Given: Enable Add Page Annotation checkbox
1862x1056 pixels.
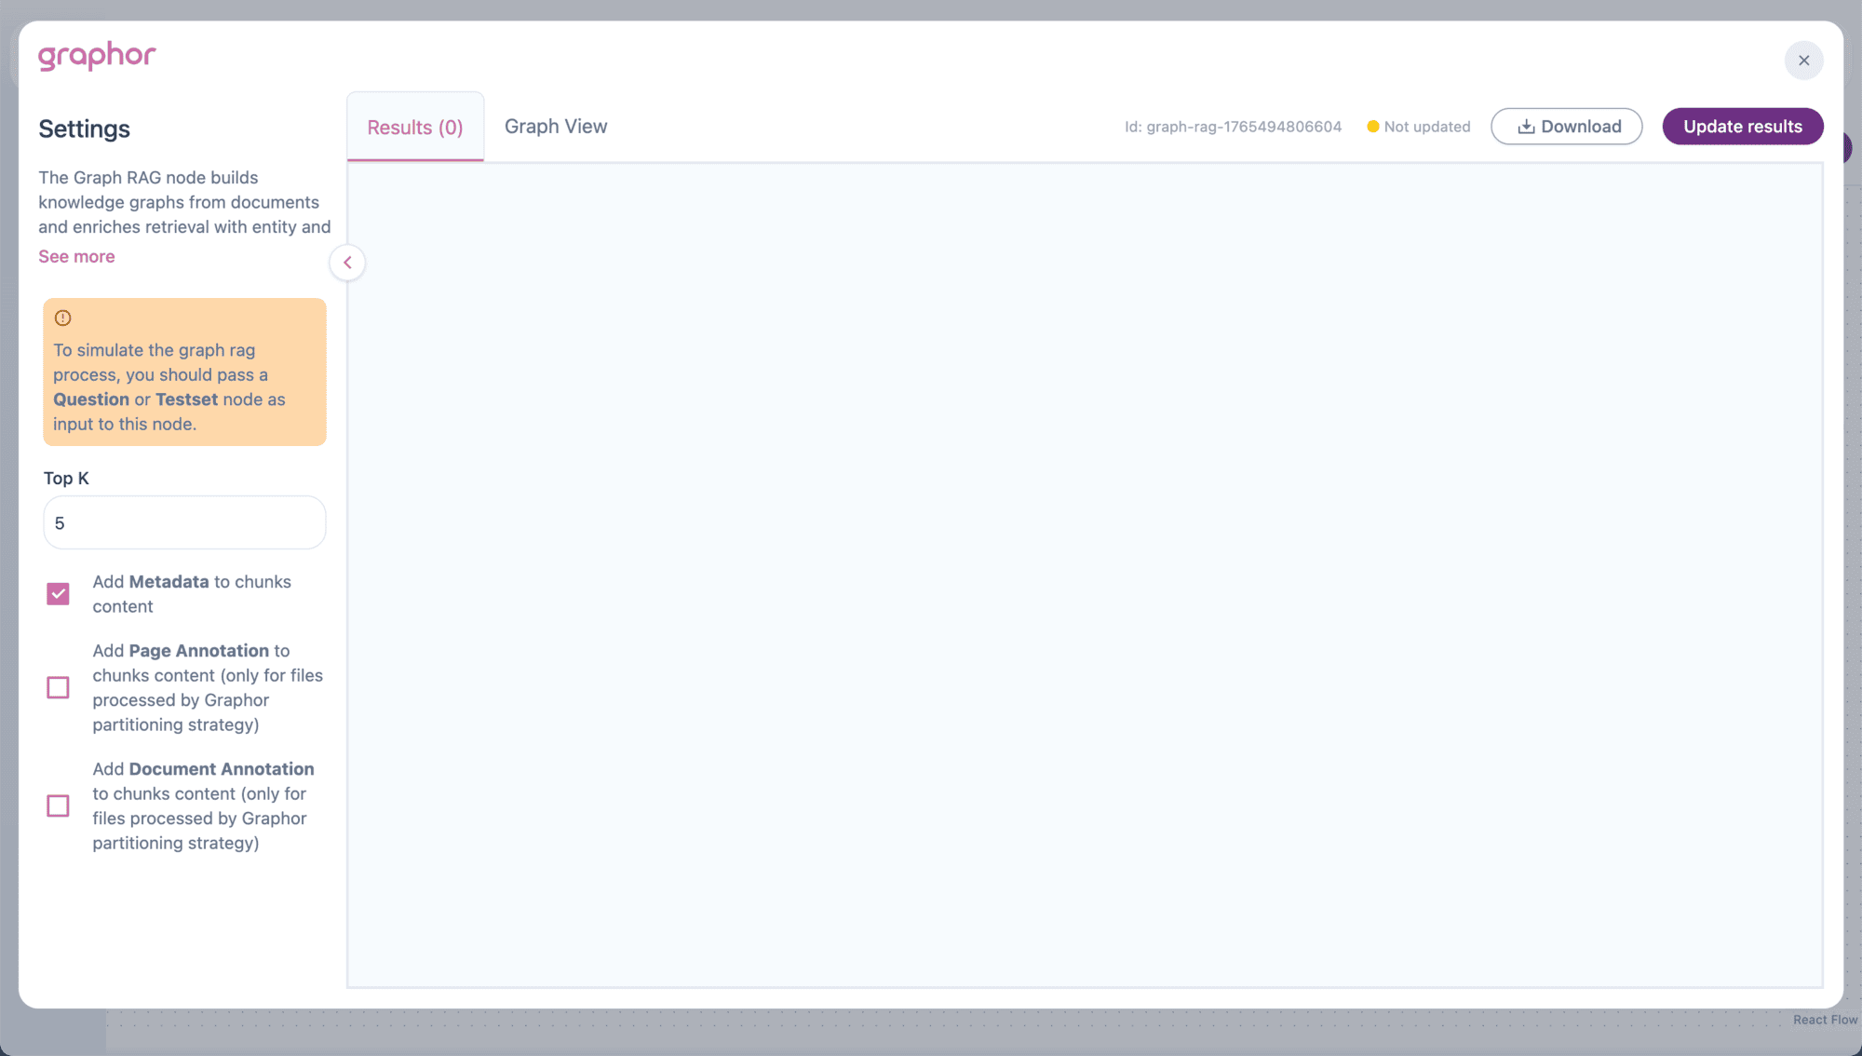Looking at the screenshot, I should (58, 687).
